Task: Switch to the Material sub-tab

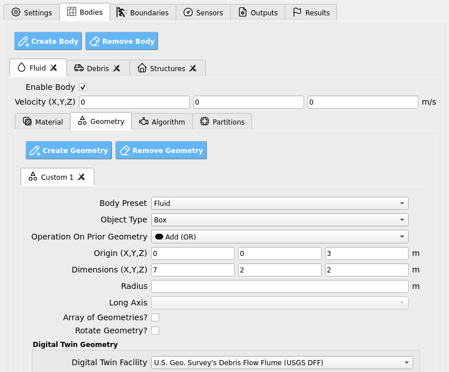Action: pyautogui.click(x=43, y=122)
